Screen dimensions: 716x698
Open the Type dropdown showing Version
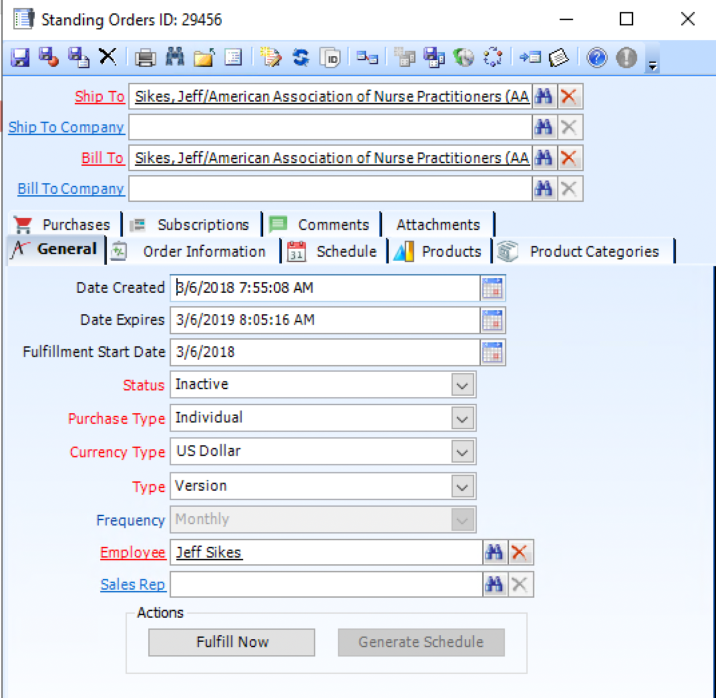pyautogui.click(x=462, y=487)
